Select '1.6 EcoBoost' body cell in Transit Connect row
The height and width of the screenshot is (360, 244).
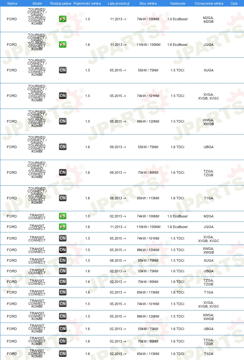(x=178, y=226)
